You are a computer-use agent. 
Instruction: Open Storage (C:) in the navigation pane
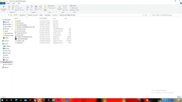tap(8, 62)
